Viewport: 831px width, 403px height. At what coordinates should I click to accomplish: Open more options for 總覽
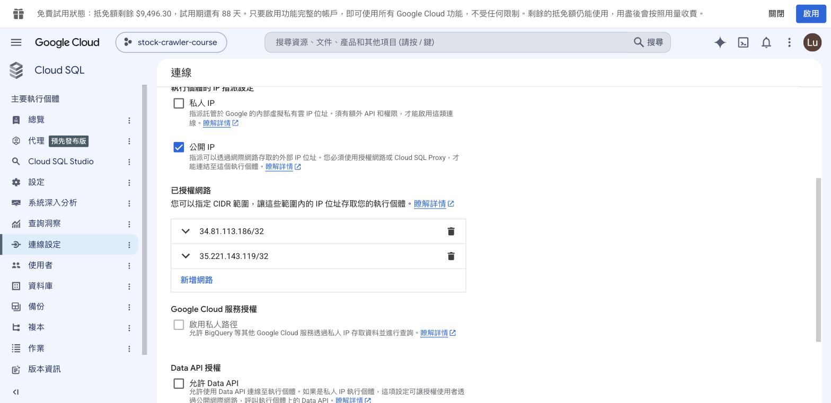point(129,120)
